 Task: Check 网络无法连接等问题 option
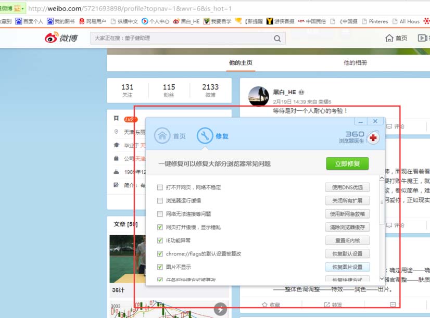pyautogui.click(x=160, y=214)
